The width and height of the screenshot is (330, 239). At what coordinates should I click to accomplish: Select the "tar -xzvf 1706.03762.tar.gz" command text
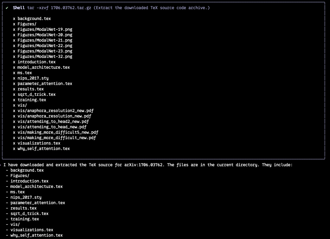pyautogui.click(x=59, y=8)
